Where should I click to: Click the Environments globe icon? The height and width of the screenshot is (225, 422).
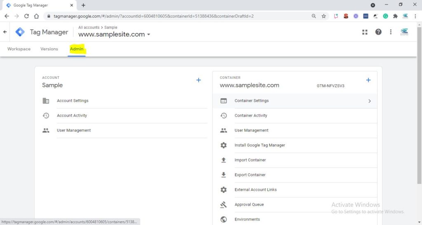tap(224, 219)
